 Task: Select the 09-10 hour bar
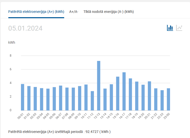pos(80,98)
